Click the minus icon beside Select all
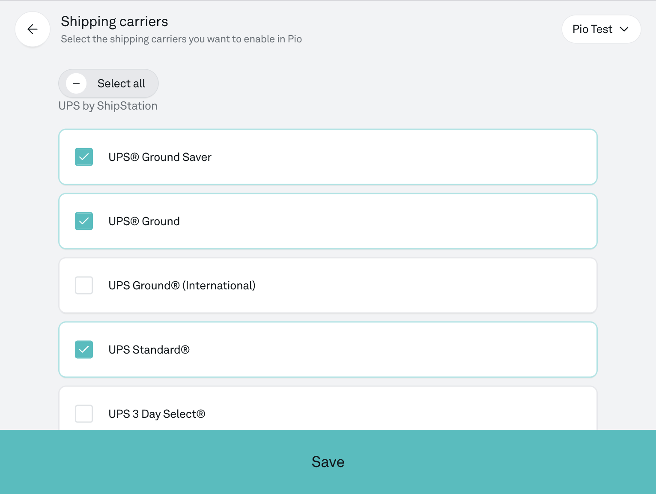This screenshot has width=656, height=494. point(76,83)
